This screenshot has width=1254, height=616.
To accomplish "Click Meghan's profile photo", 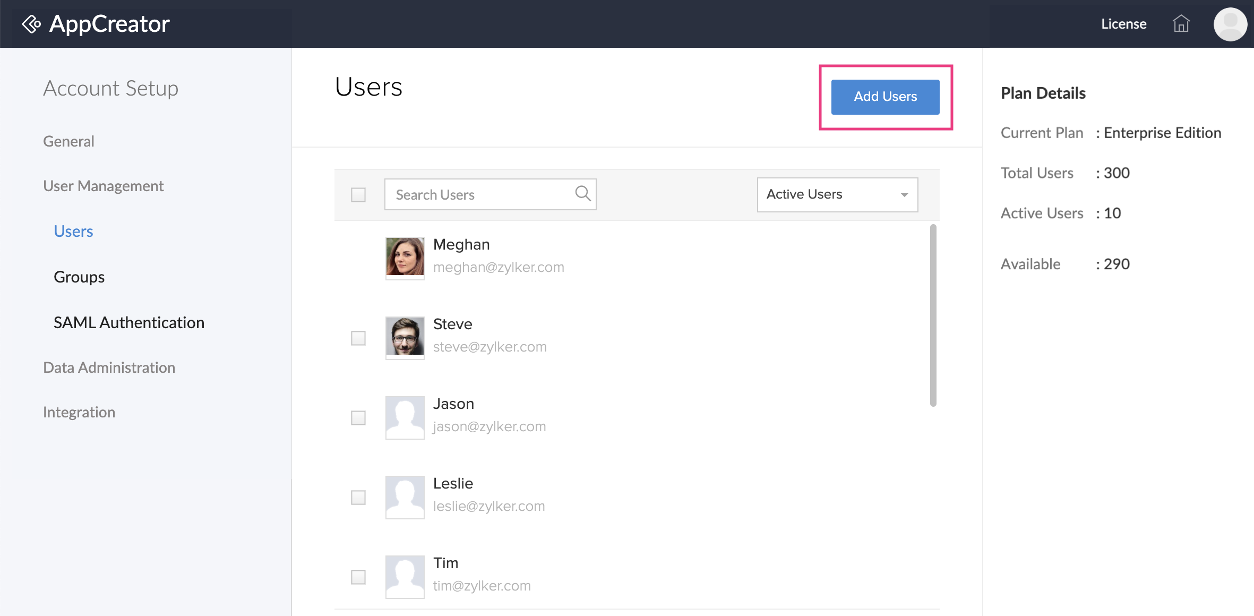I will (x=405, y=257).
